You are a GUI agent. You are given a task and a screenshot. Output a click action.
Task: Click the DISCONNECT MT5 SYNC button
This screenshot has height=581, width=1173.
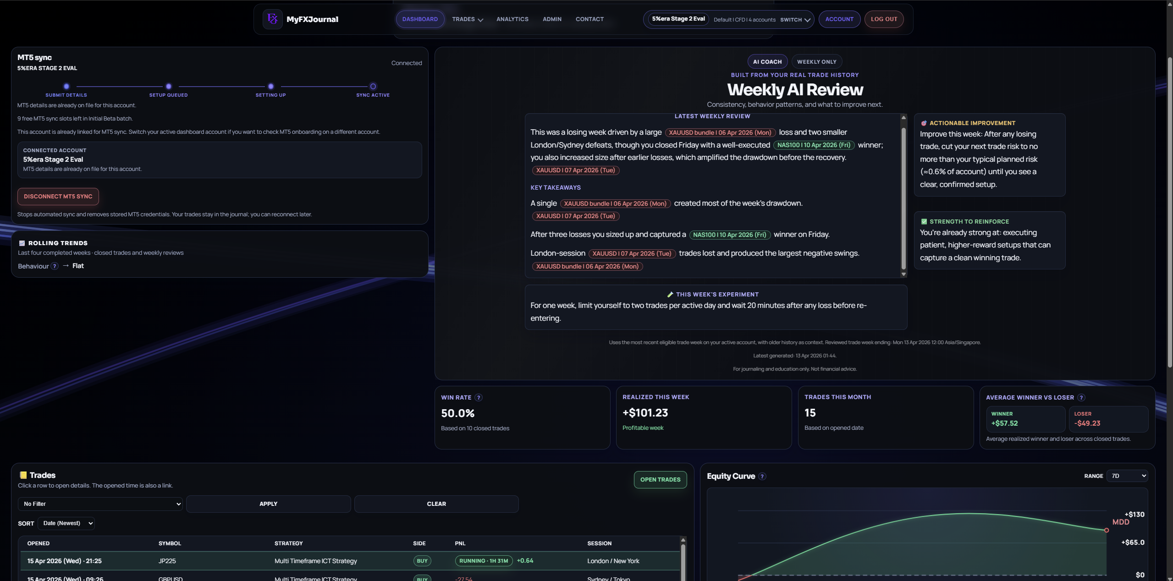[58, 196]
